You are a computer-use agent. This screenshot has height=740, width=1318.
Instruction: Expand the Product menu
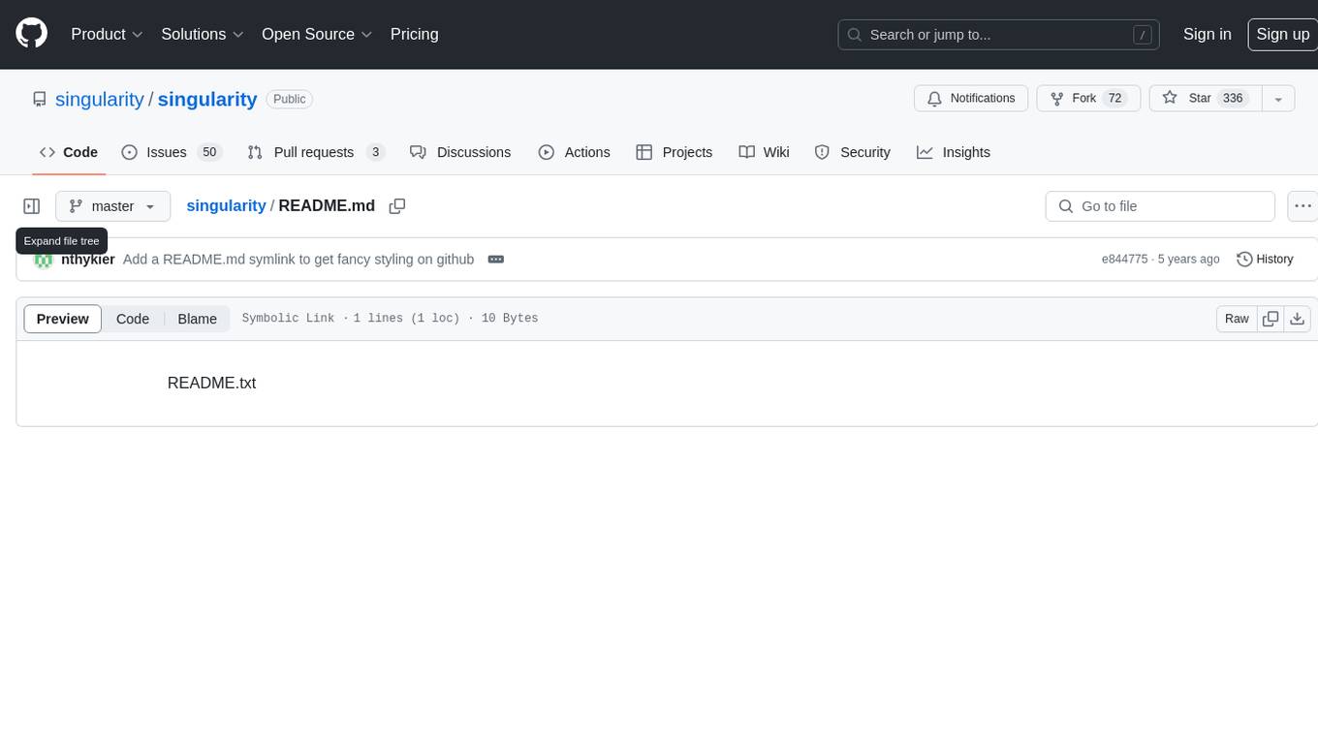coord(107,34)
